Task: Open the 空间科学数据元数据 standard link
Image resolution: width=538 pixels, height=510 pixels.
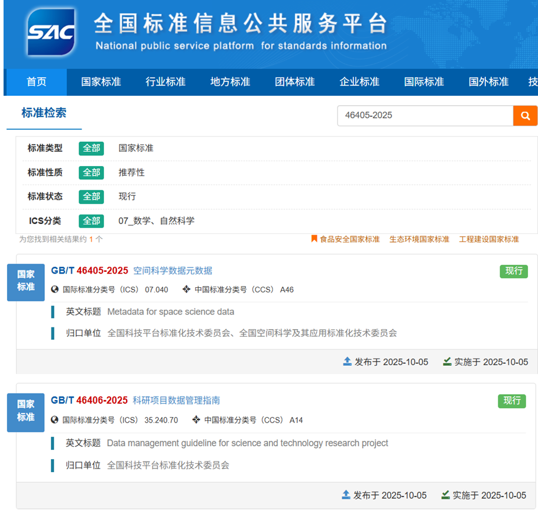Action: click(173, 271)
